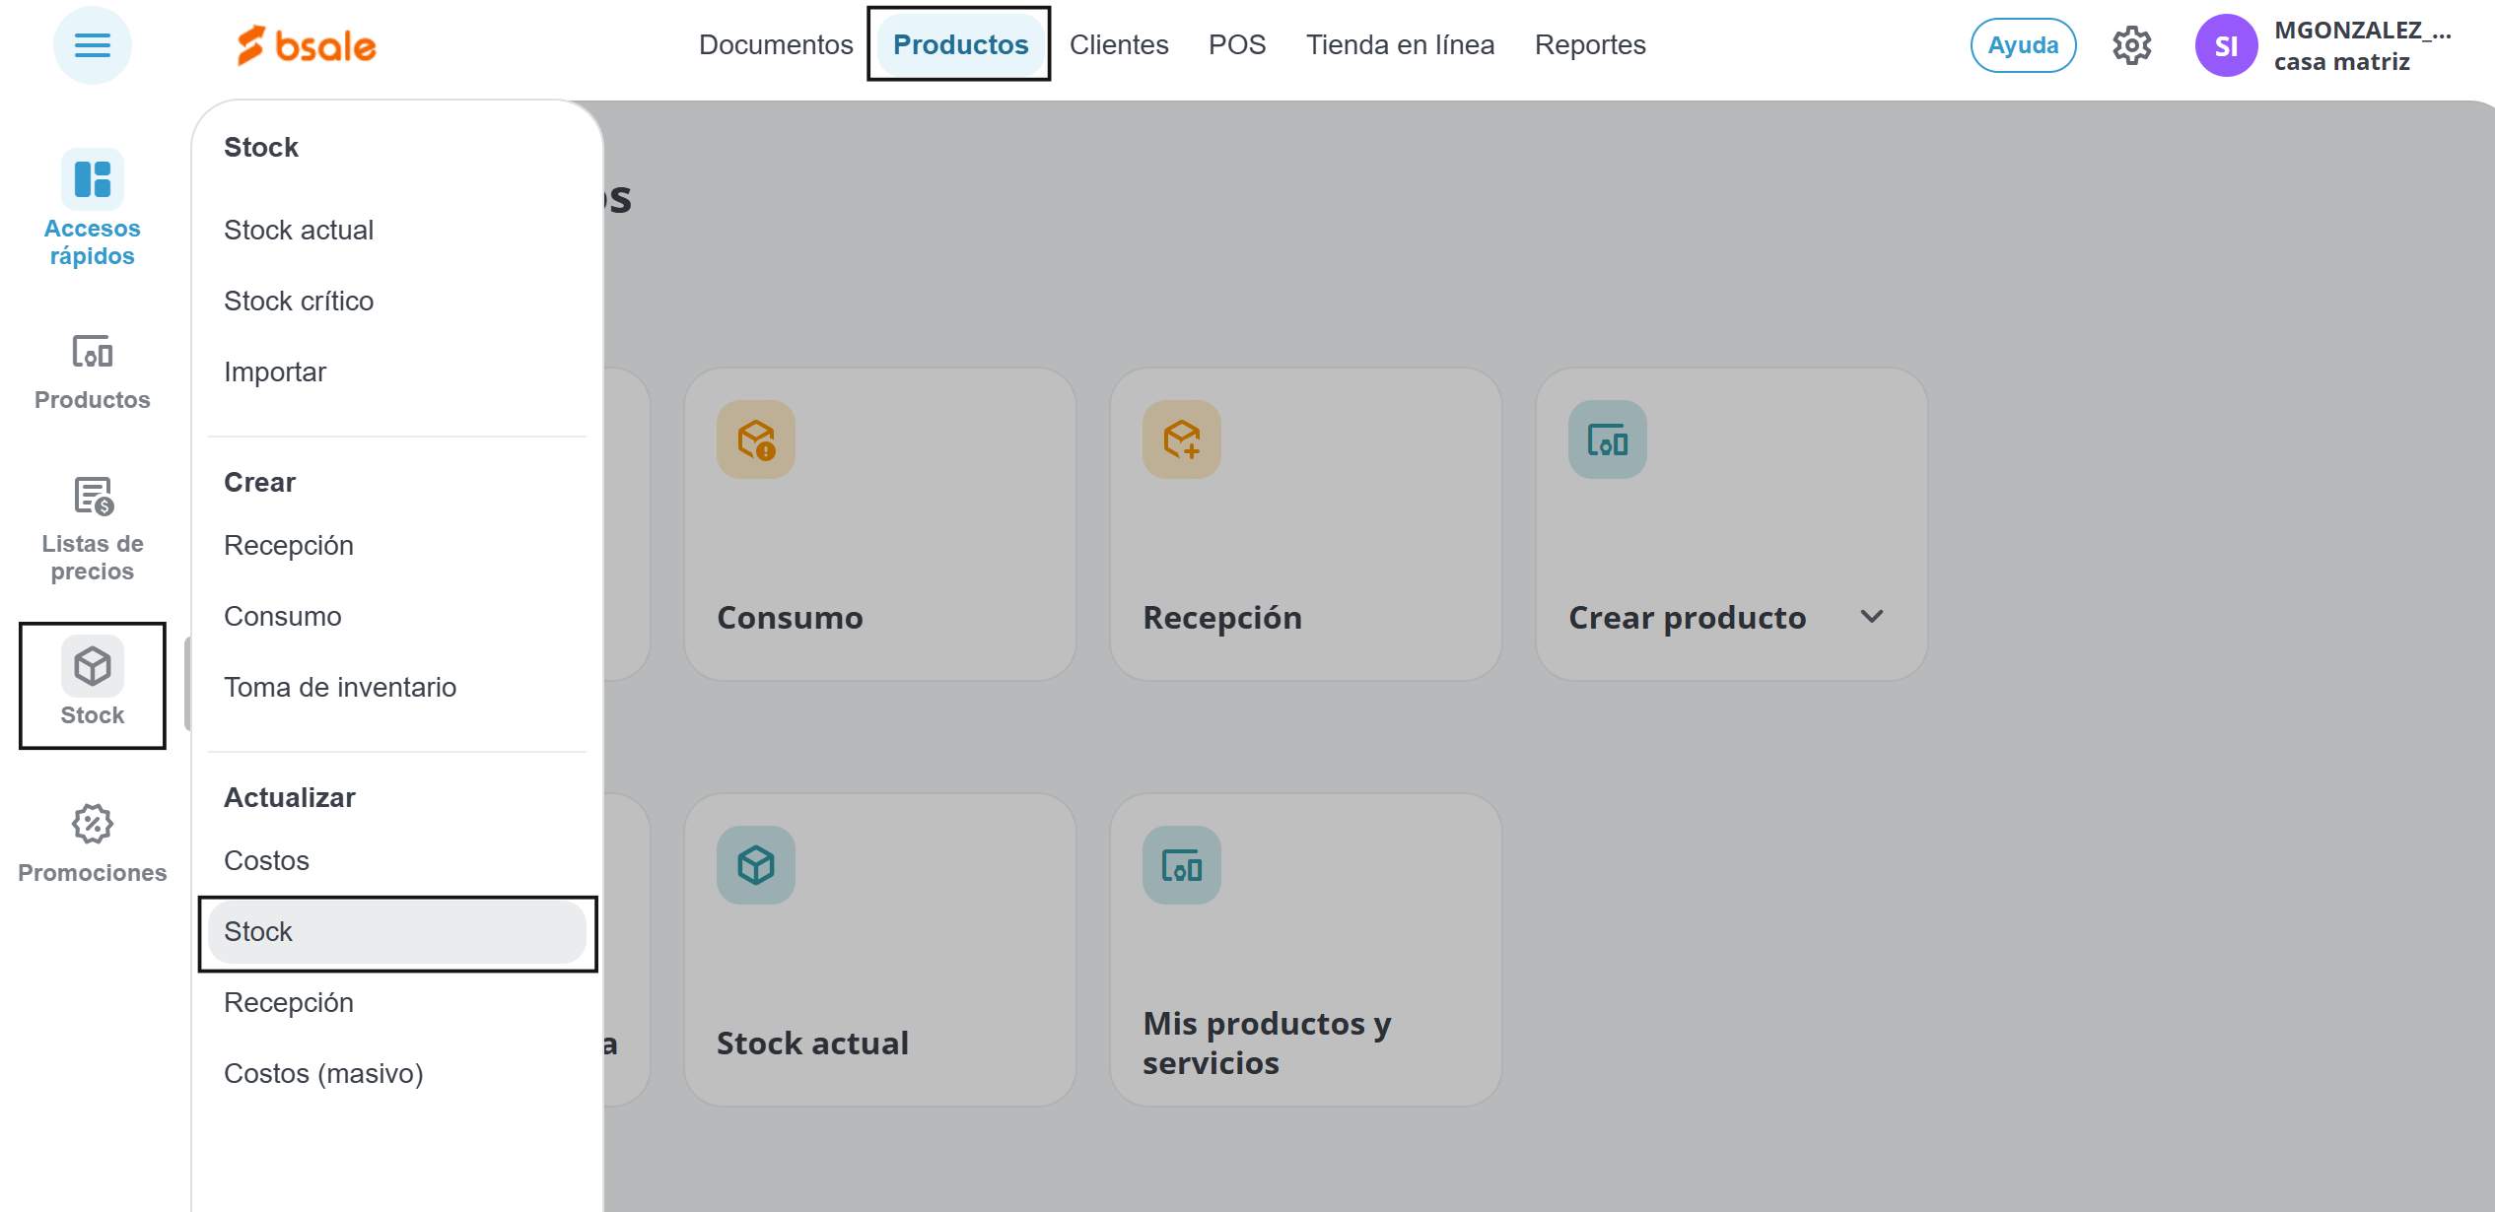Open the Reportes menu

pyautogui.click(x=1589, y=45)
